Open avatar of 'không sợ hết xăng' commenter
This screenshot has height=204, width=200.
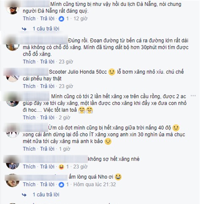click(13, 165)
